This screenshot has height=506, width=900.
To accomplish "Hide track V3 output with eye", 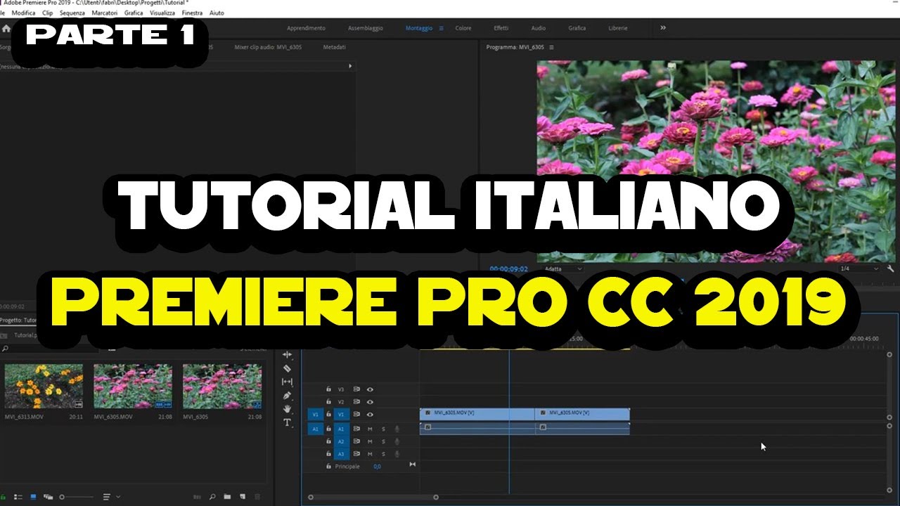I will click(370, 389).
